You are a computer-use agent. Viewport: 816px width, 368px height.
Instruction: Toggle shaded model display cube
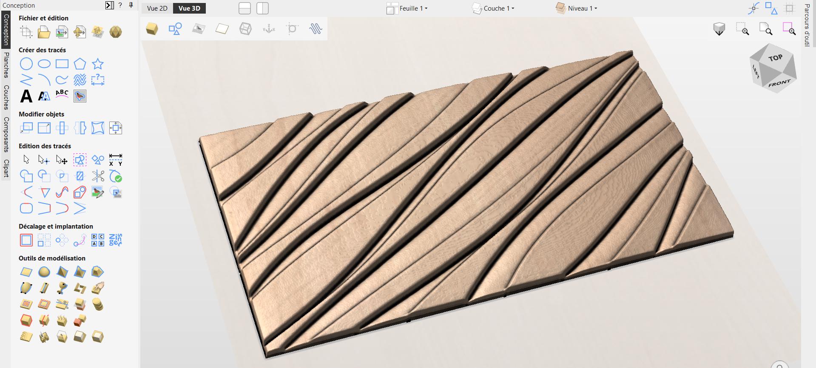[152, 28]
